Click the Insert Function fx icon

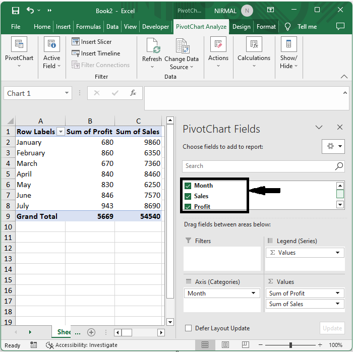point(133,93)
